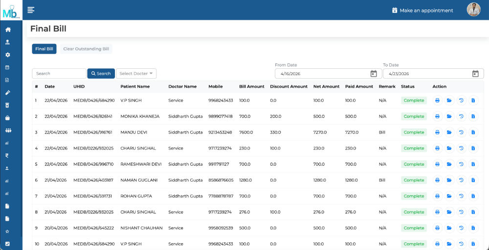Click the Bill Amount column header
The height and width of the screenshot is (250, 489).
point(252,86)
